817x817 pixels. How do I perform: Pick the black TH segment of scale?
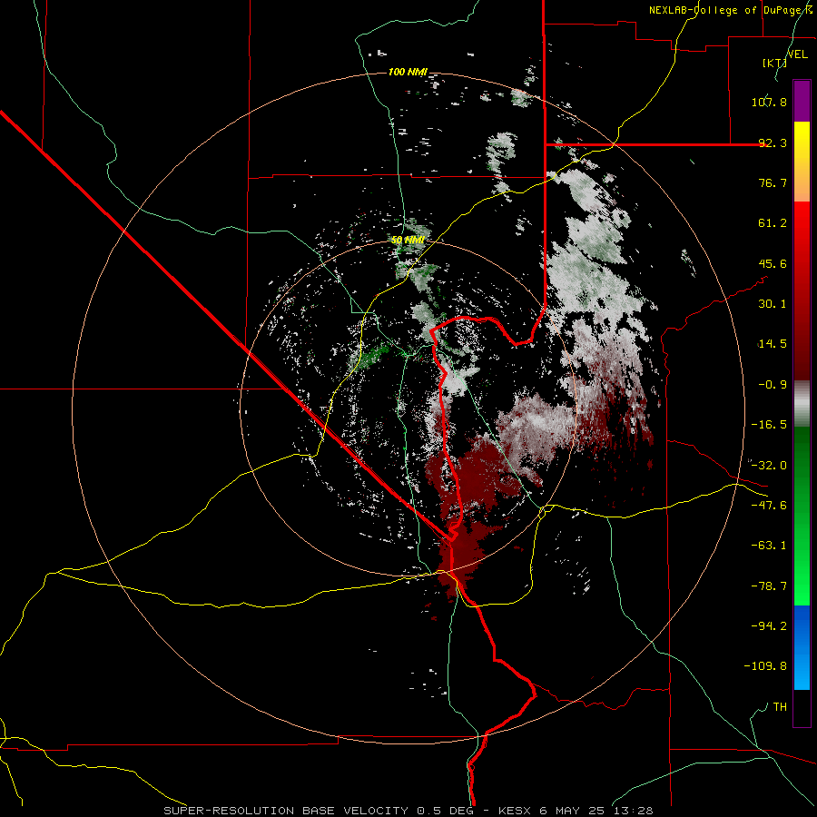pos(802,708)
